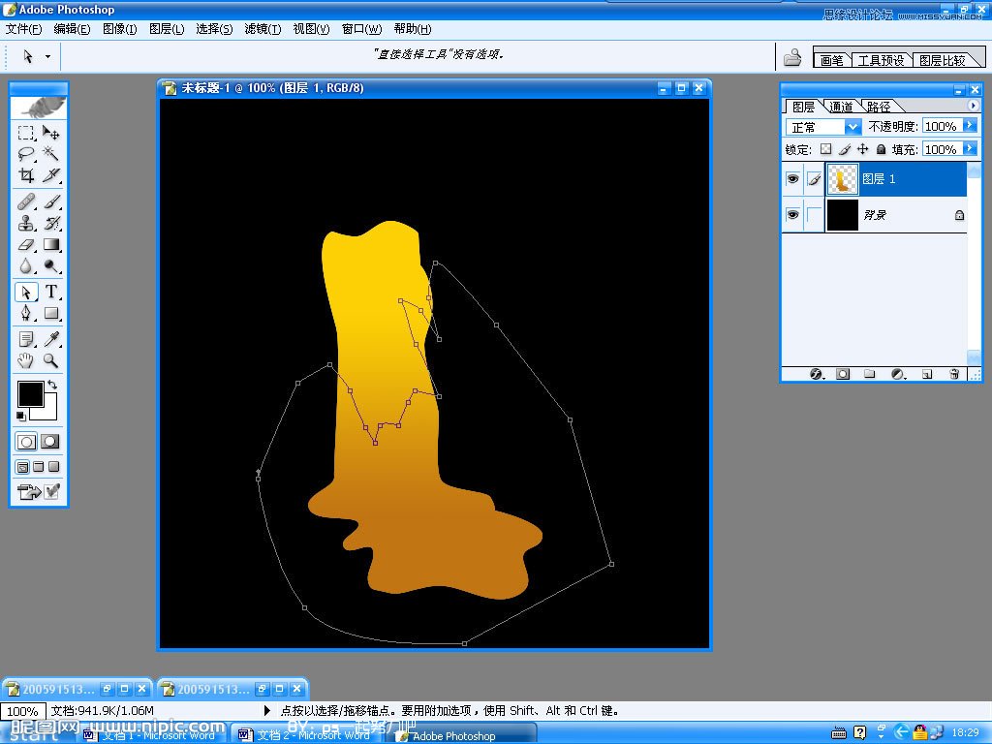The image size is (992, 744).
Task: Click the foreground color black swatch
Action: click(29, 393)
